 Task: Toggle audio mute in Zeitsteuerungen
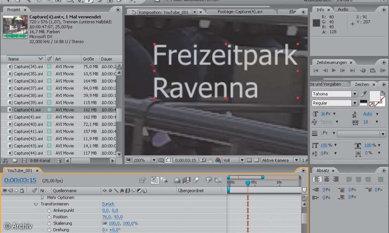coord(363,71)
